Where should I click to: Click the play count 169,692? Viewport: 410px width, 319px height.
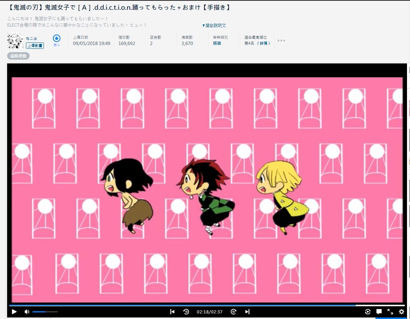click(x=127, y=44)
